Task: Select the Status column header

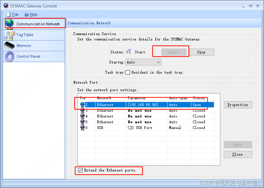Action: click(x=203, y=98)
